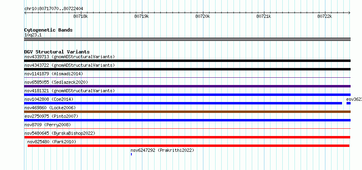Click esv2750975 (Pinto2007) variant label
The image size is (362, 170).
click(51, 116)
